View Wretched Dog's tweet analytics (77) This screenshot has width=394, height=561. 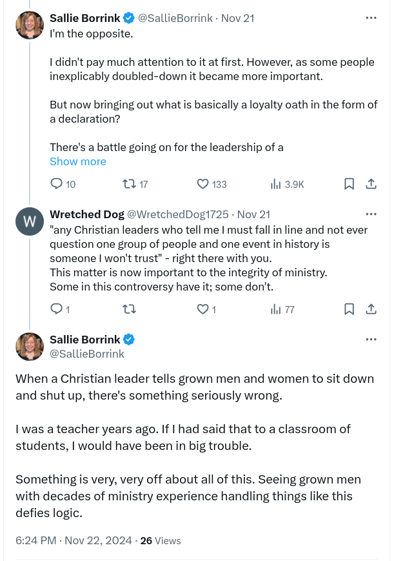point(276,309)
